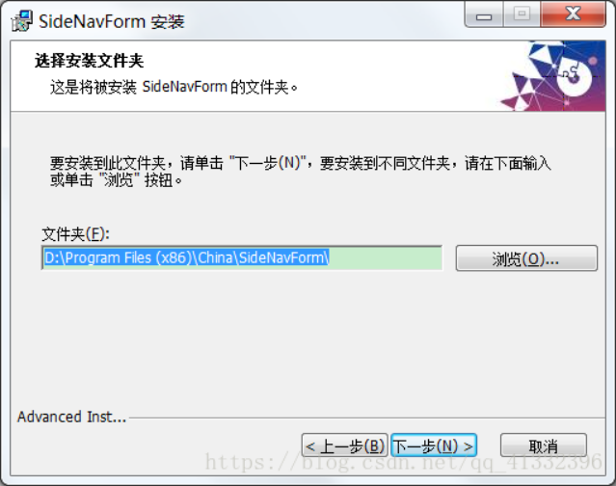
Task: Open the folder browser with 浏览(O)...
Action: [x=526, y=258]
